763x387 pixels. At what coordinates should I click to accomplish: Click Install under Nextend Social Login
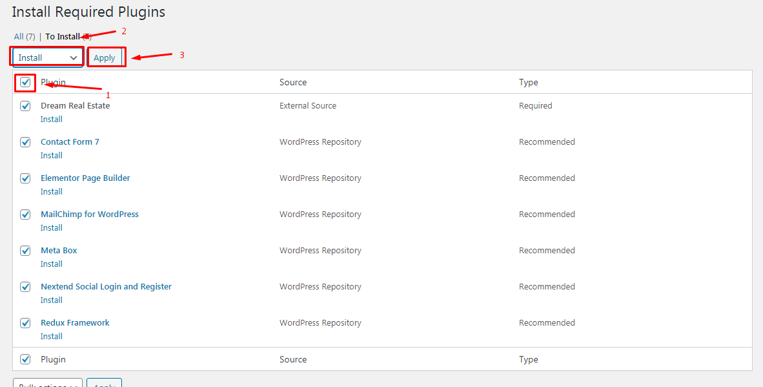(x=52, y=300)
